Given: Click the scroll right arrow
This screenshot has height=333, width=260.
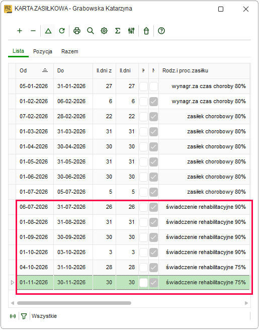Looking at the screenshot, I should (246, 303).
